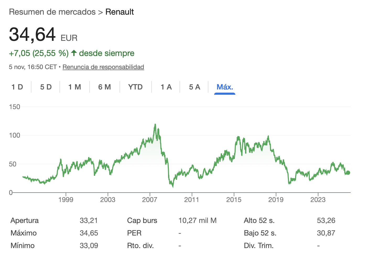Click the Apertura value 33,21

point(89,220)
